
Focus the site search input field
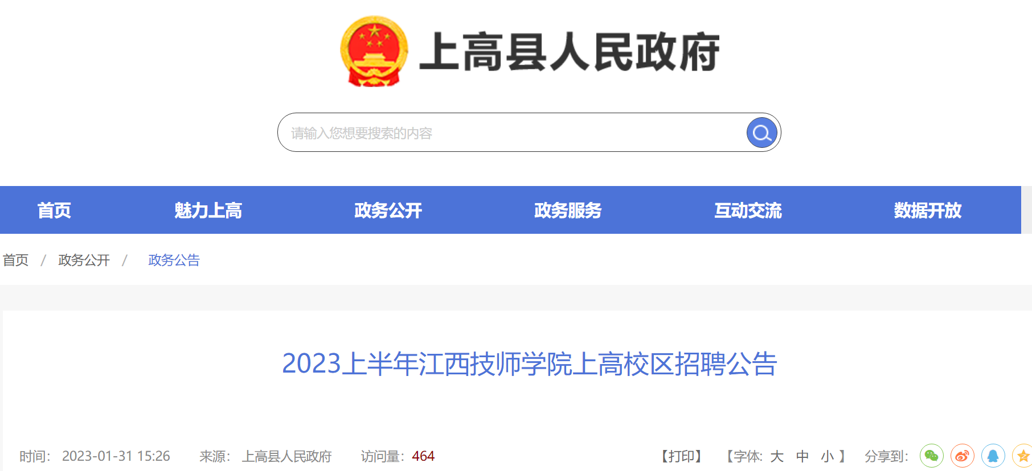(513, 133)
